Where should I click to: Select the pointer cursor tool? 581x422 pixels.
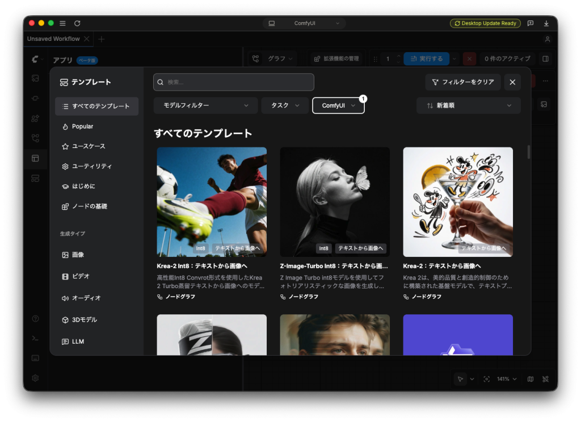tap(460, 379)
